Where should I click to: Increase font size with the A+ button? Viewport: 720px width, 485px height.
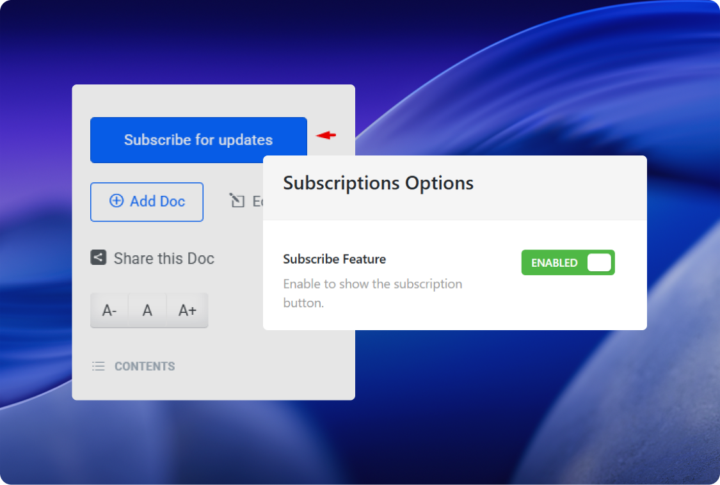[188, 310]
